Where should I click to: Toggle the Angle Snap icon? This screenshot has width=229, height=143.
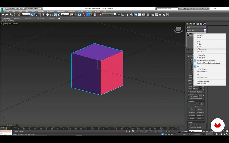88,15
